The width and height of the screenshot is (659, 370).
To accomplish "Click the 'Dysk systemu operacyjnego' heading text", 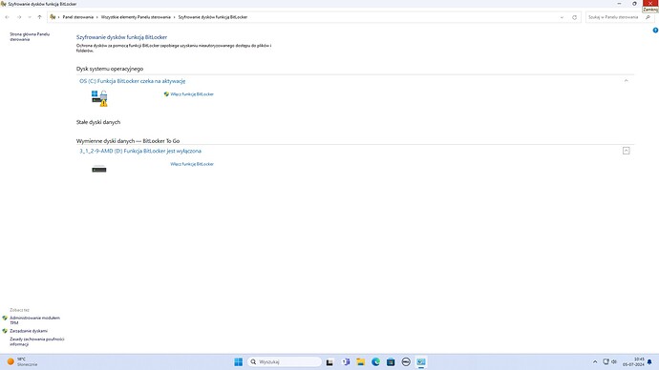I will [110, 69].
